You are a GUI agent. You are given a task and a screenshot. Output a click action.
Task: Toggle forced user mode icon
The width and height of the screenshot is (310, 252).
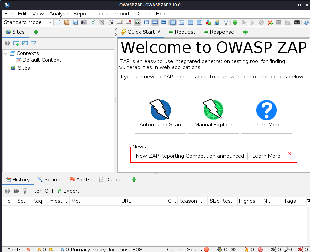tap(288, 22)
